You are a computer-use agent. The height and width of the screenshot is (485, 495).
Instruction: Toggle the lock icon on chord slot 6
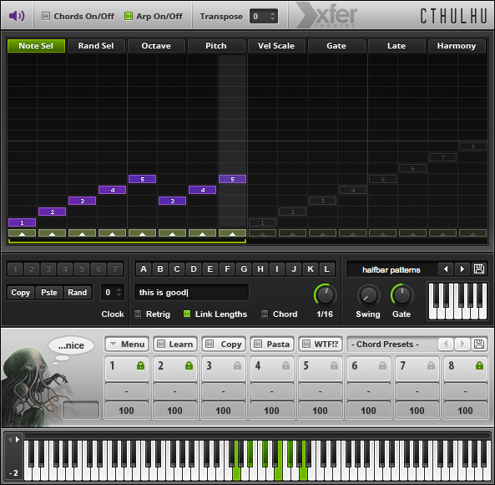point(382,365)
